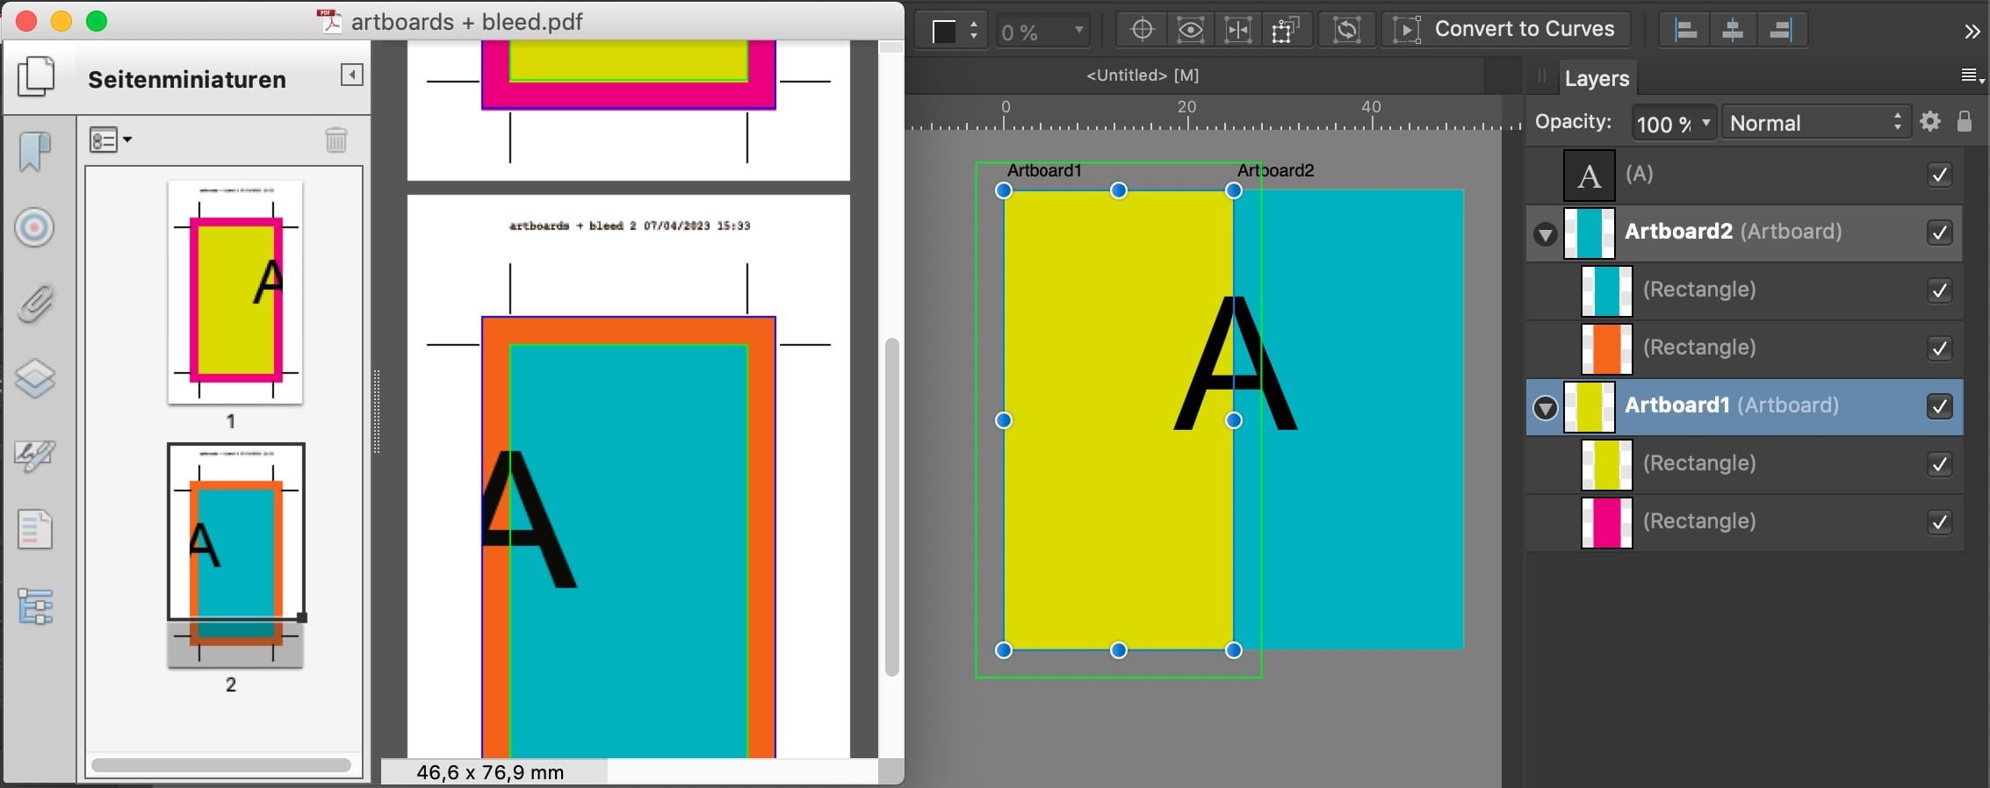Click the Artboard1 label on canvas
1990x788 pixels.
(x=1044, y=170)
